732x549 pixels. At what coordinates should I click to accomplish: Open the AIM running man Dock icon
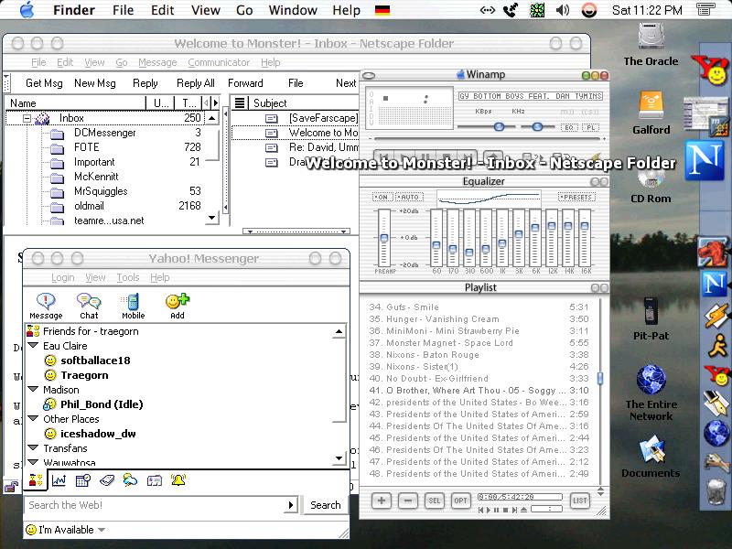[716, 346]
